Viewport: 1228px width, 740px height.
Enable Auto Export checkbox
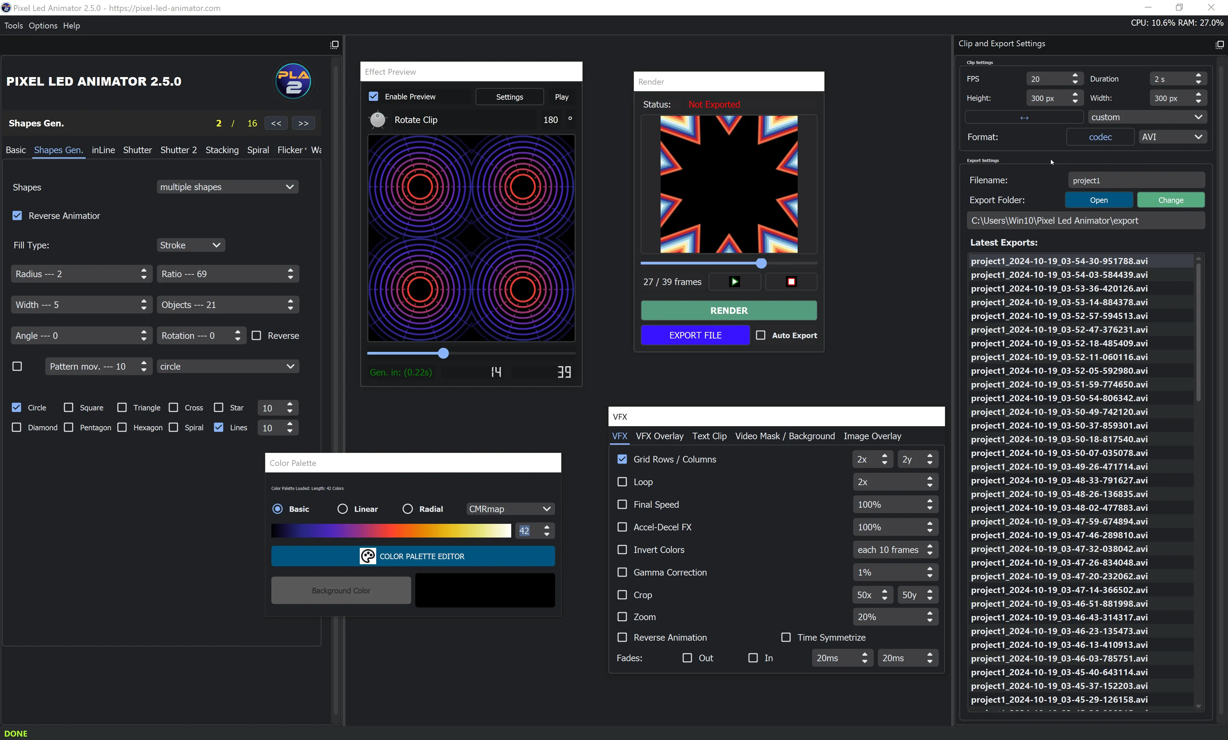click(x=761, y=335)
